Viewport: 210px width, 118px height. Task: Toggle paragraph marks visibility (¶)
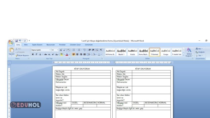coord(101,50)
